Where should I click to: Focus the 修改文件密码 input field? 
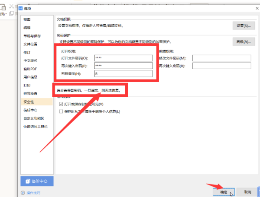(x=222, y=58)
